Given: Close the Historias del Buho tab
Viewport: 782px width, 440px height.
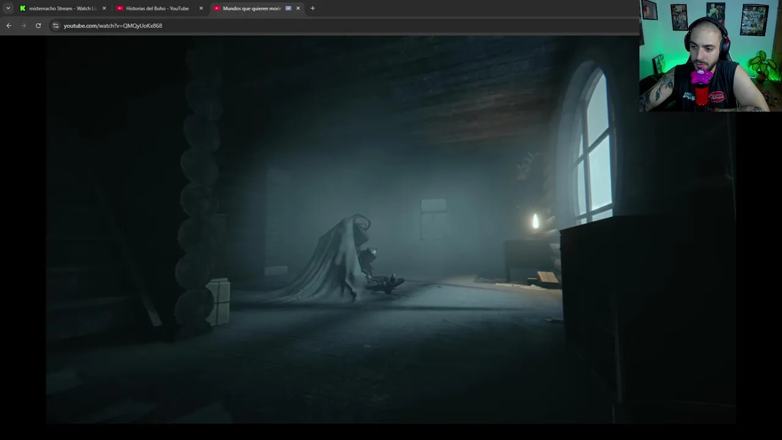Looking at the screenshot, I should coord(201,8).
